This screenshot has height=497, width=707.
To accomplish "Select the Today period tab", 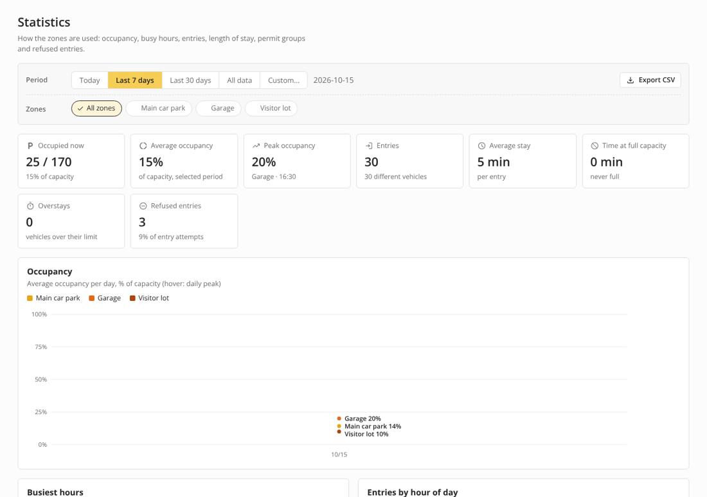I will [89, 80].
